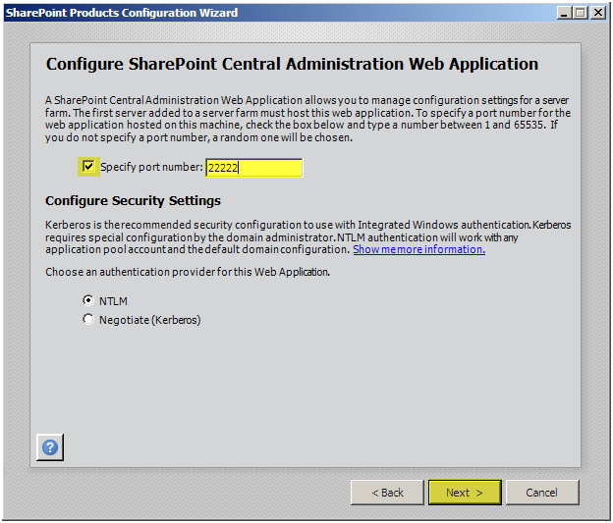This screenshot has width=613, height=523.
Task: Click the Configure Security Settings heading
Action: coord(133,200)
